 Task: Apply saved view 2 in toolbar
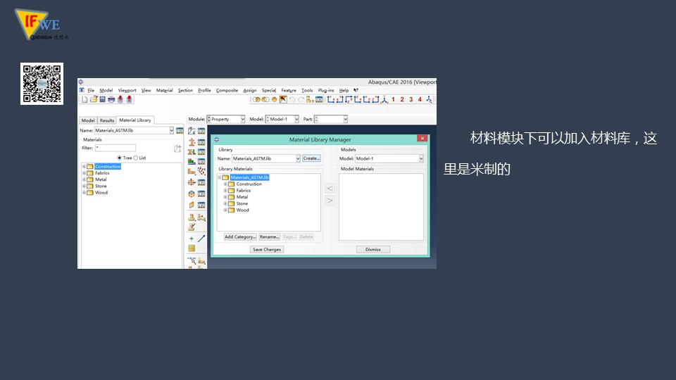point(402,99)
